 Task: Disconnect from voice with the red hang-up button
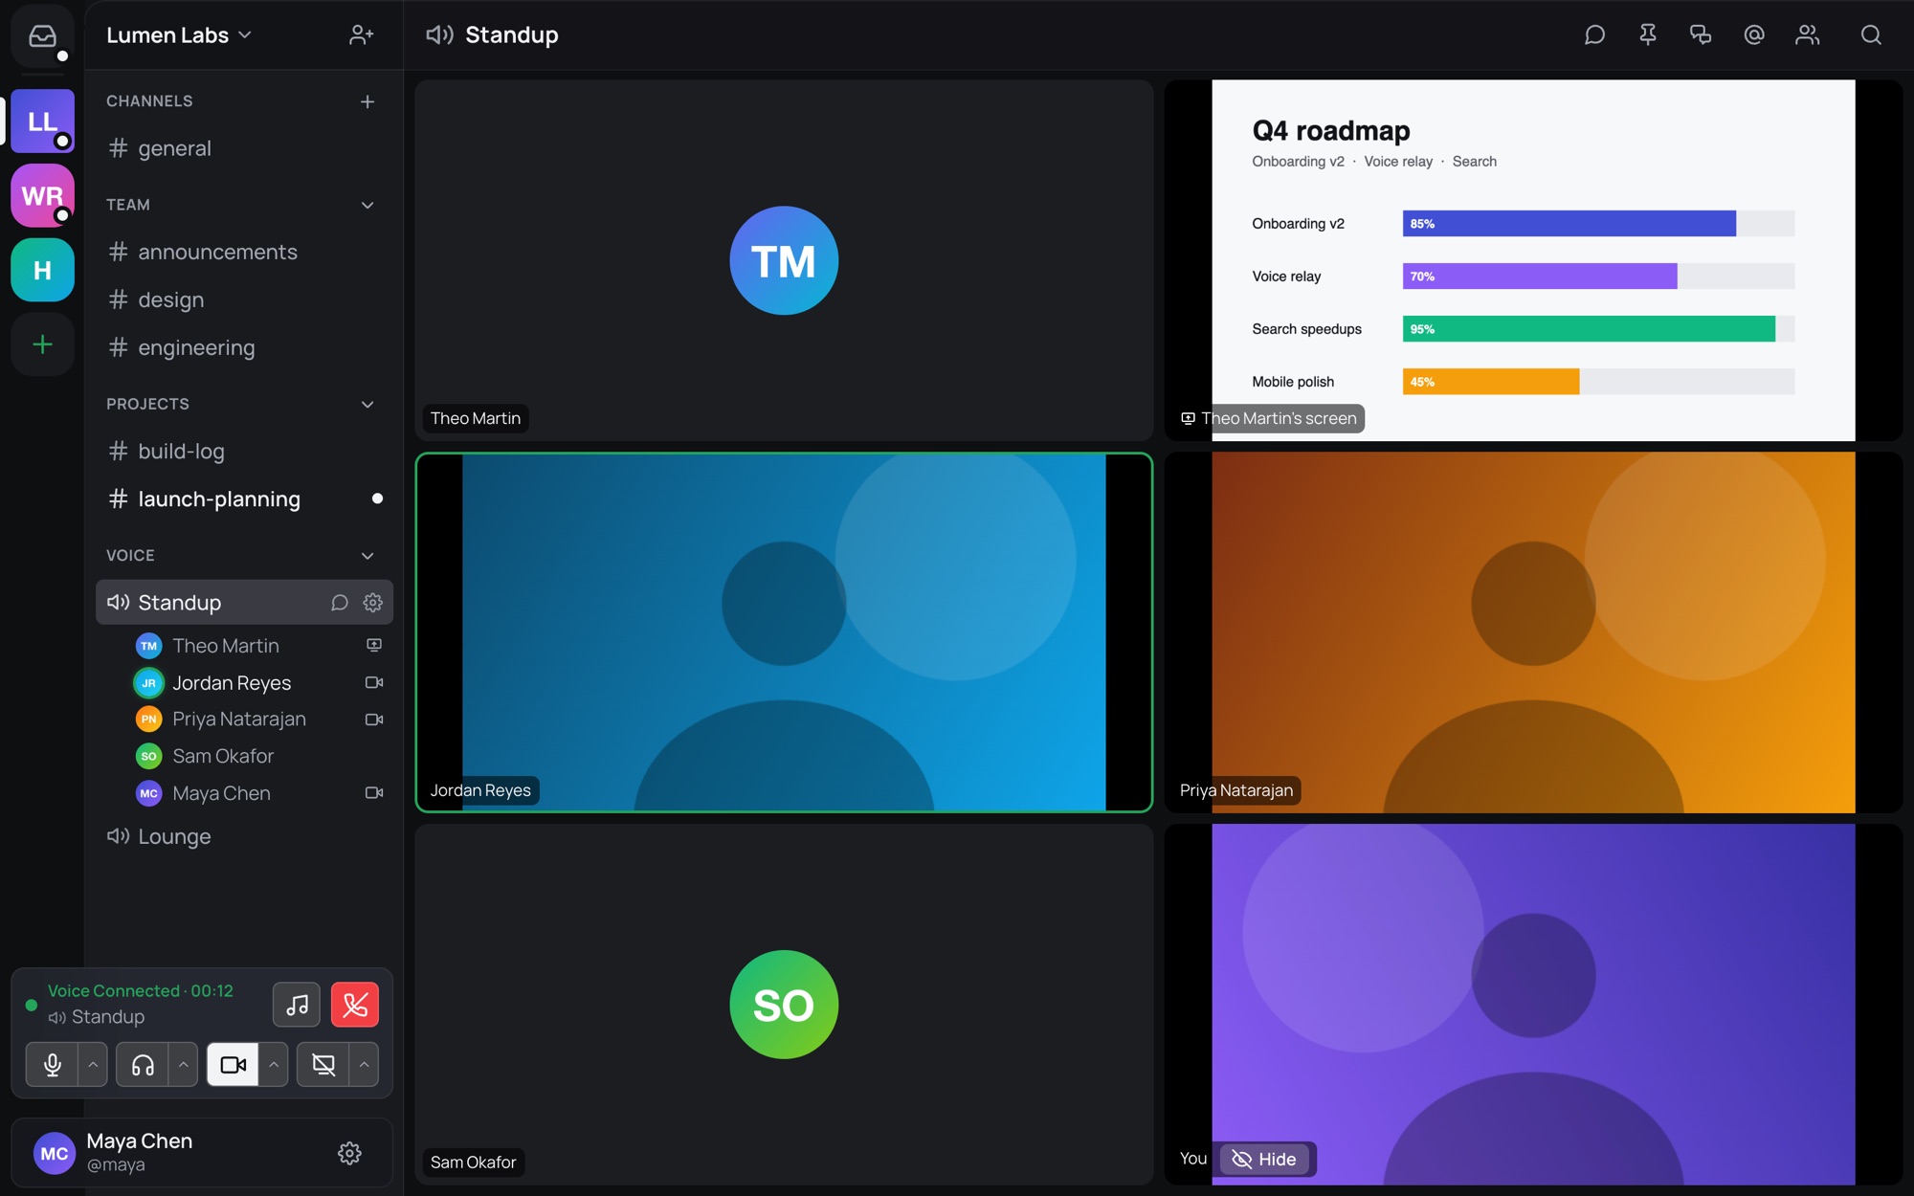click(355, 1005)
